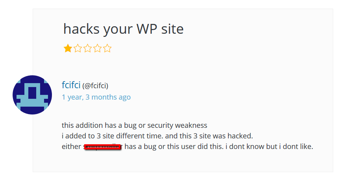Image resolution: width=347 pixels, height=178 pixels.
Task: Click the fifth empty rating star
Action: coord(107,49)
